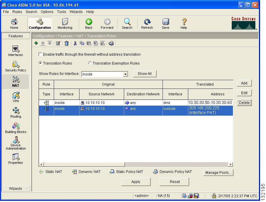Click the Add button beside table
266x202 pixels.
point(244,83)
